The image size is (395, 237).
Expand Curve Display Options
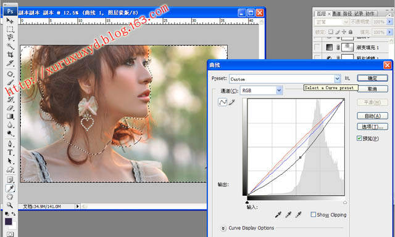(223, 228)
